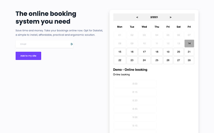Image resolution: width=214 pixels, height=133 pixels.
Task: Click the Email input field
Action: pos(43,44)
